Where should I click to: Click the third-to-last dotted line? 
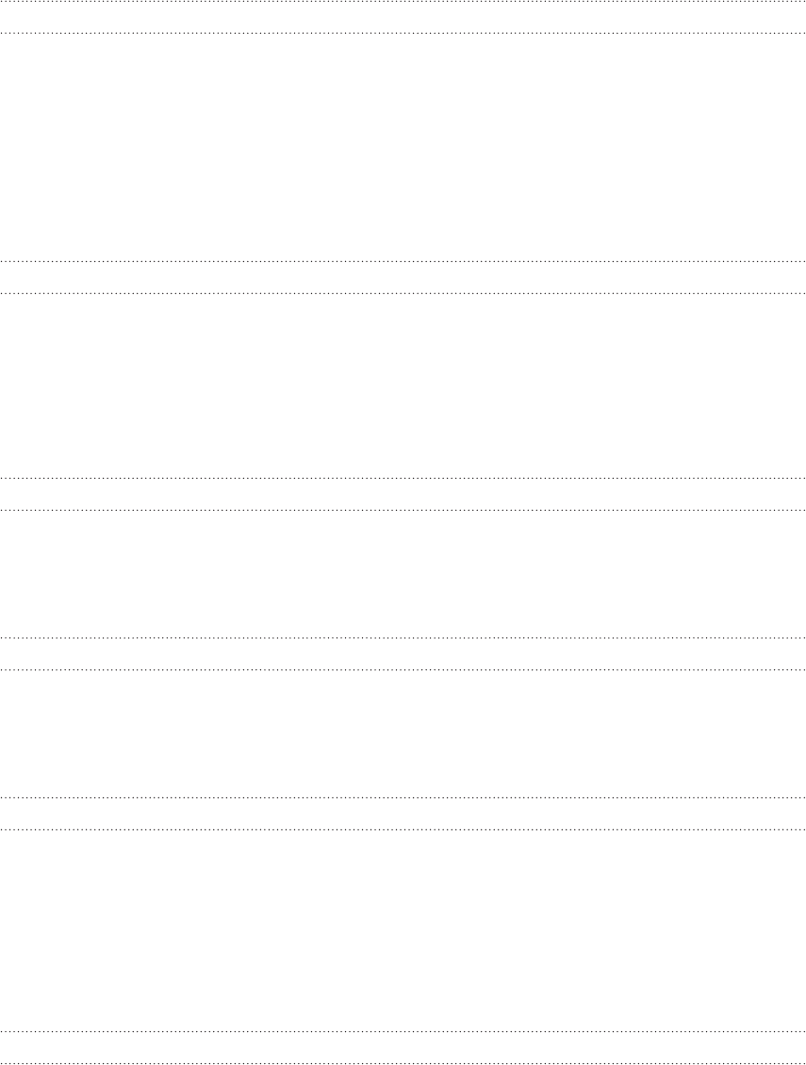[403, 829]
